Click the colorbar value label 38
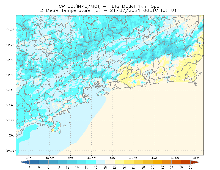Viewport: 220px width, 170px height. click(x=190, y=167)
